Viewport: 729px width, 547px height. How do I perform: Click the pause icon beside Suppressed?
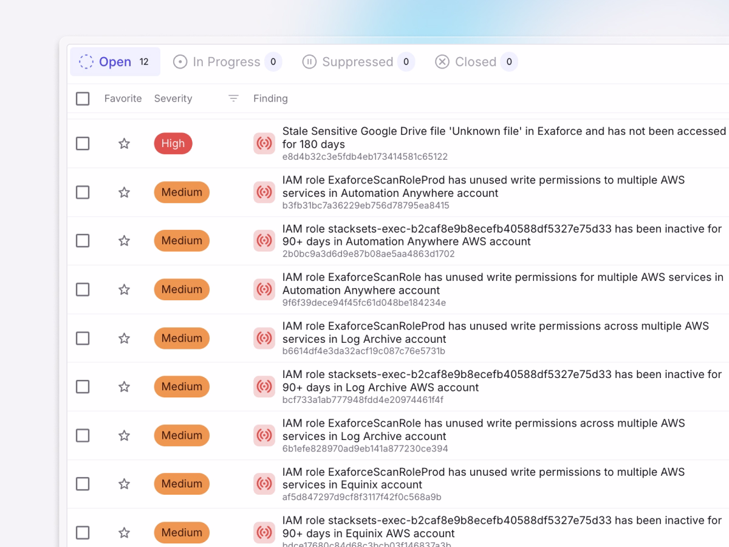(x=310, y=61)
